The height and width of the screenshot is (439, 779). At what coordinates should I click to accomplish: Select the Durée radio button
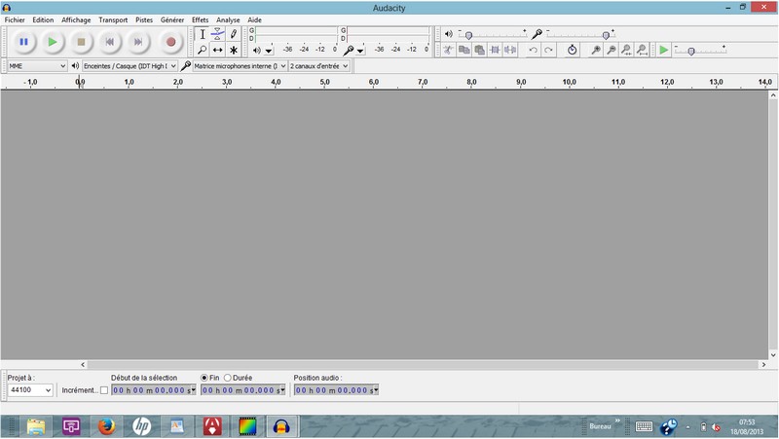tap(228, 378)
